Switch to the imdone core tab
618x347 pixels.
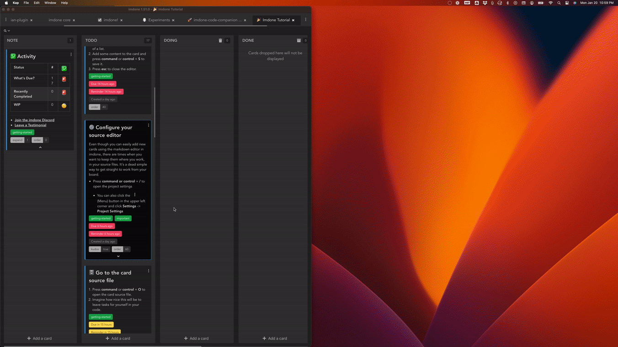(x=59, y=20)
